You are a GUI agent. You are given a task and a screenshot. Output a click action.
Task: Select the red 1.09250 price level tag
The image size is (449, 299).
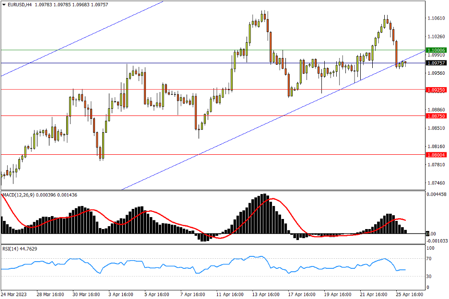tap(437, 90)
